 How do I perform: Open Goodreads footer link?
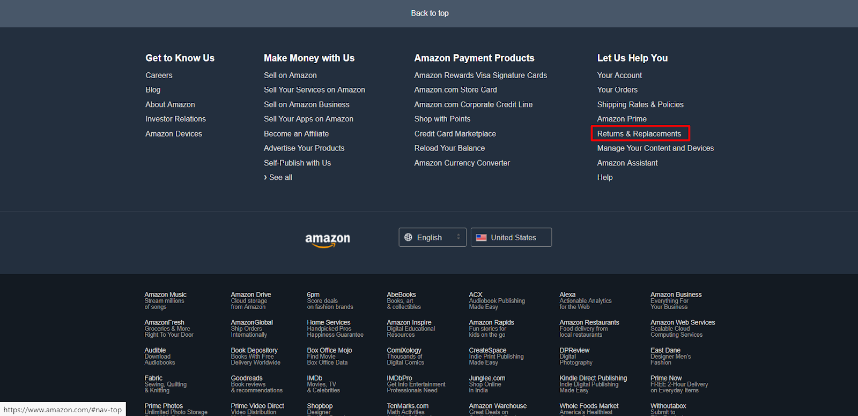[256, 384]
